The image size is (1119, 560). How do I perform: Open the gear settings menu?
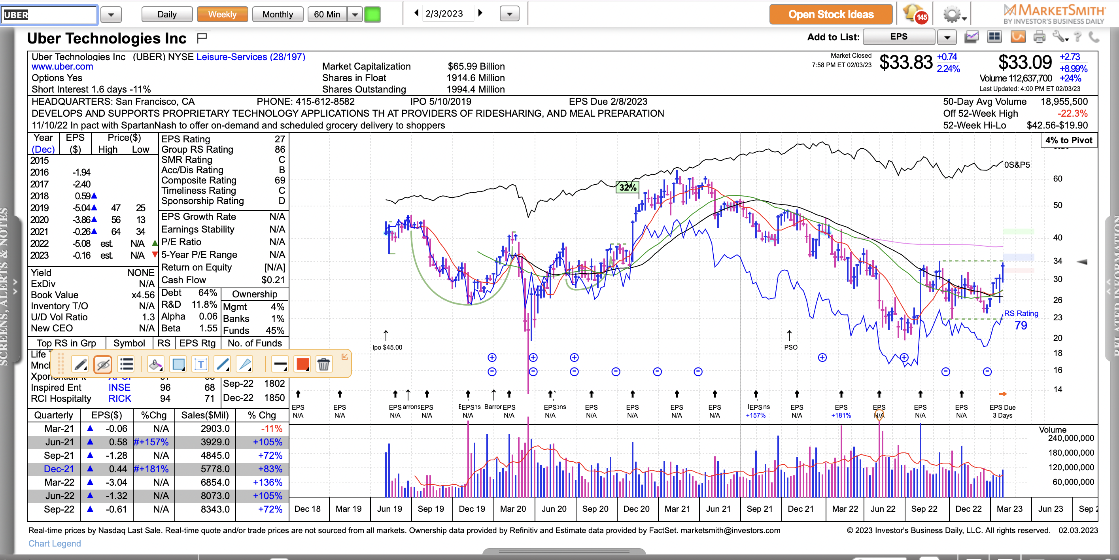click(x=954, y=14)
